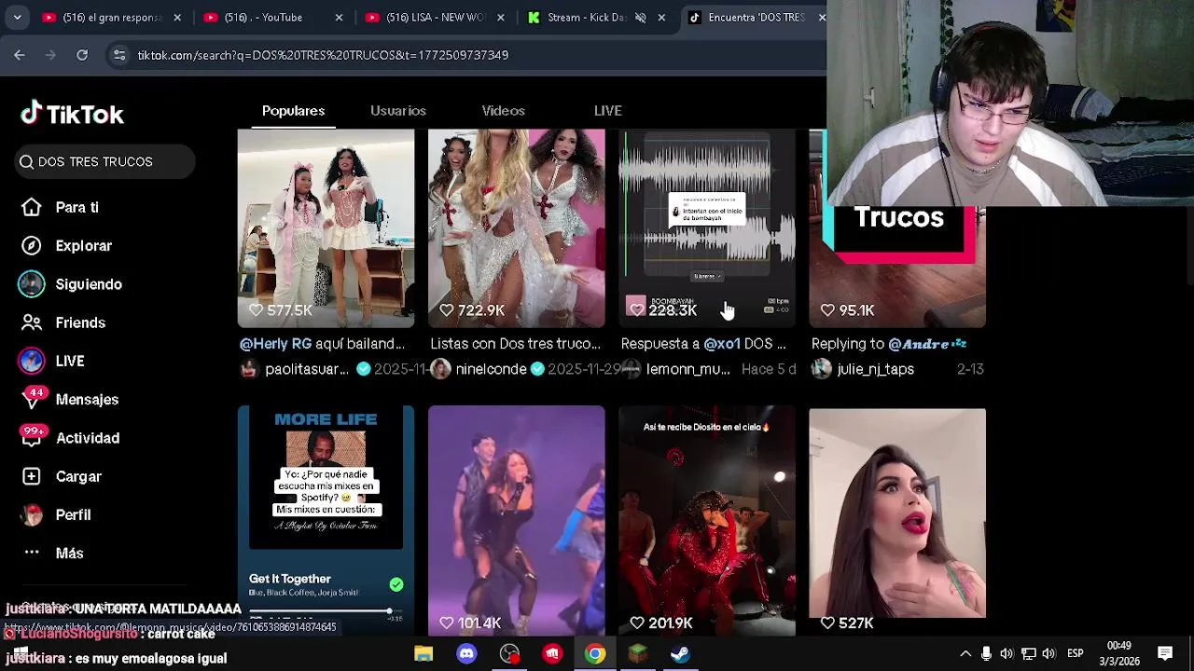Show hidden tray icons
Screen dimensions: 1194x671
[x=965, y=653]
